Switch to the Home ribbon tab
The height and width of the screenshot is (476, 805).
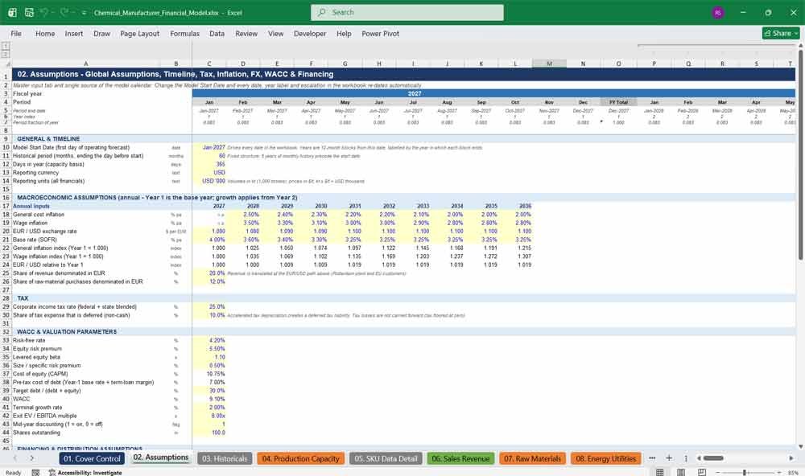[x=45, y=33]
